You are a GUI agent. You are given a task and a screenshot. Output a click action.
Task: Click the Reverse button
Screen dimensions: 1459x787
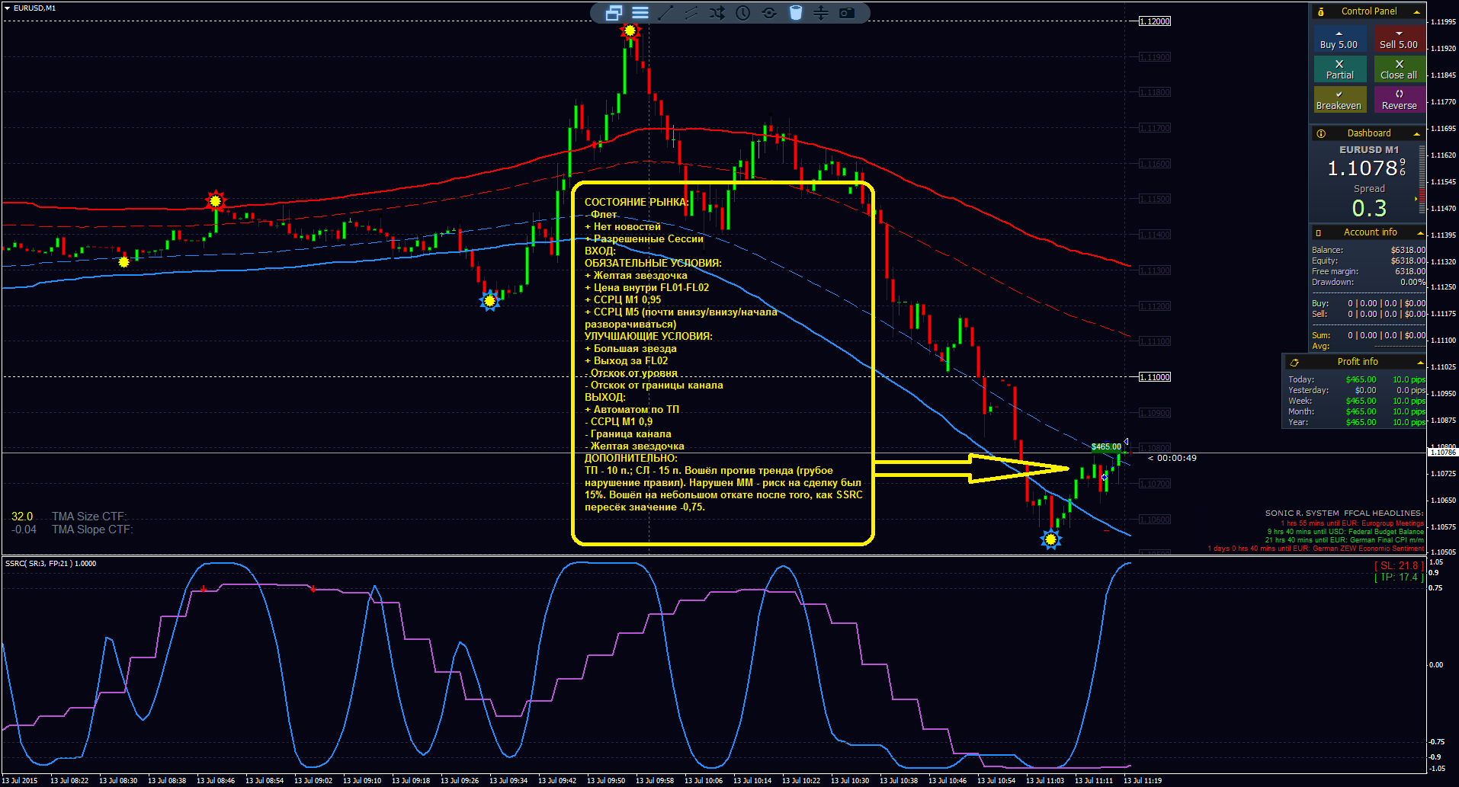tap(1399, 99)
